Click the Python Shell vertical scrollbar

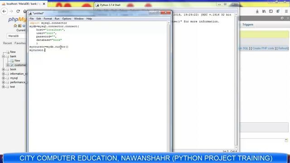[x=236, y=81]
